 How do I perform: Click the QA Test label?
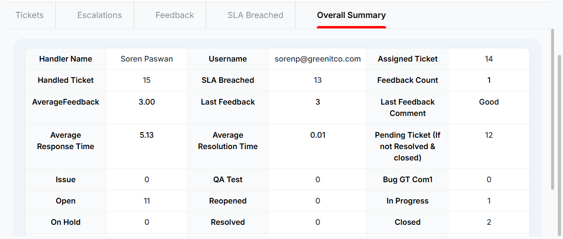(x=228, y=179)
